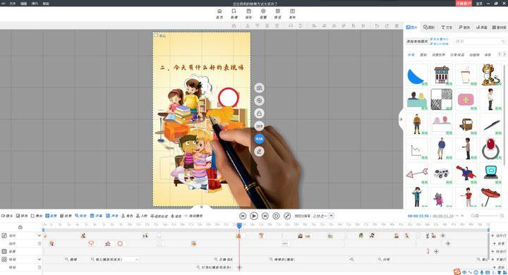Collapse the effects track with its chevron

coord(40,259)
